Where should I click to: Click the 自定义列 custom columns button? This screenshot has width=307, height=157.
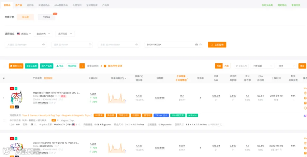pos(241,66)
